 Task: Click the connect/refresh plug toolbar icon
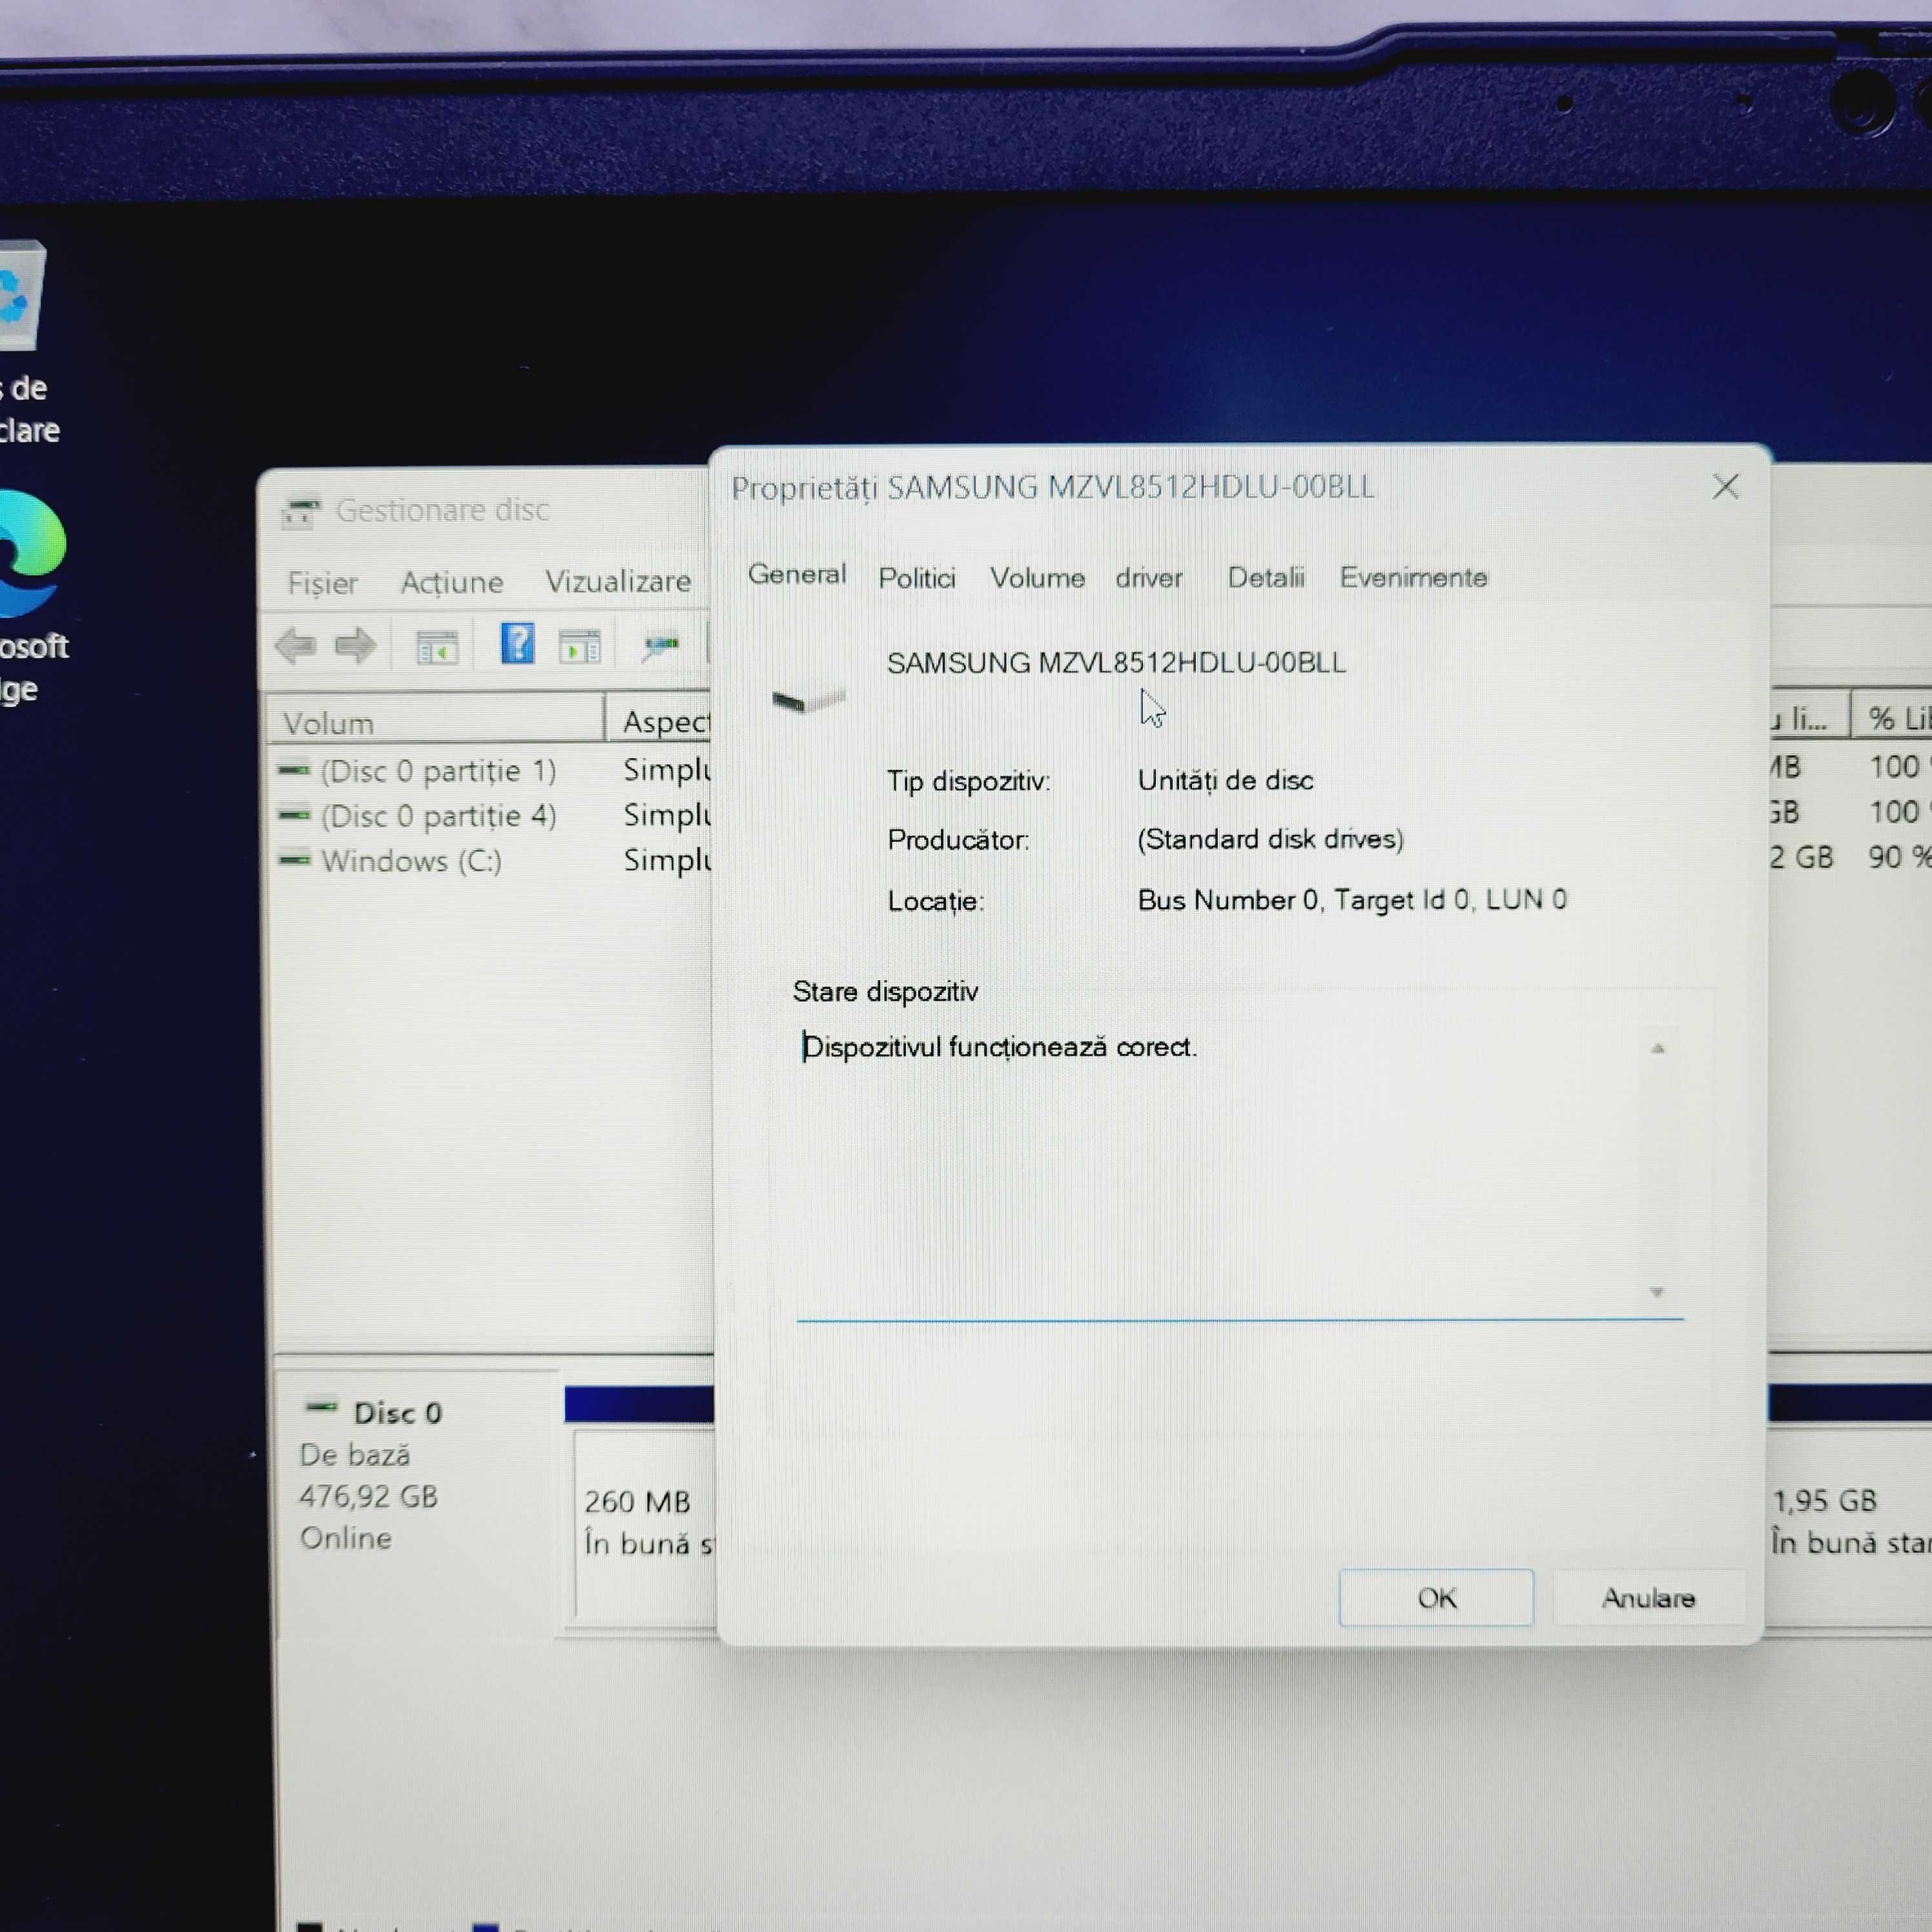coord(660,646)
